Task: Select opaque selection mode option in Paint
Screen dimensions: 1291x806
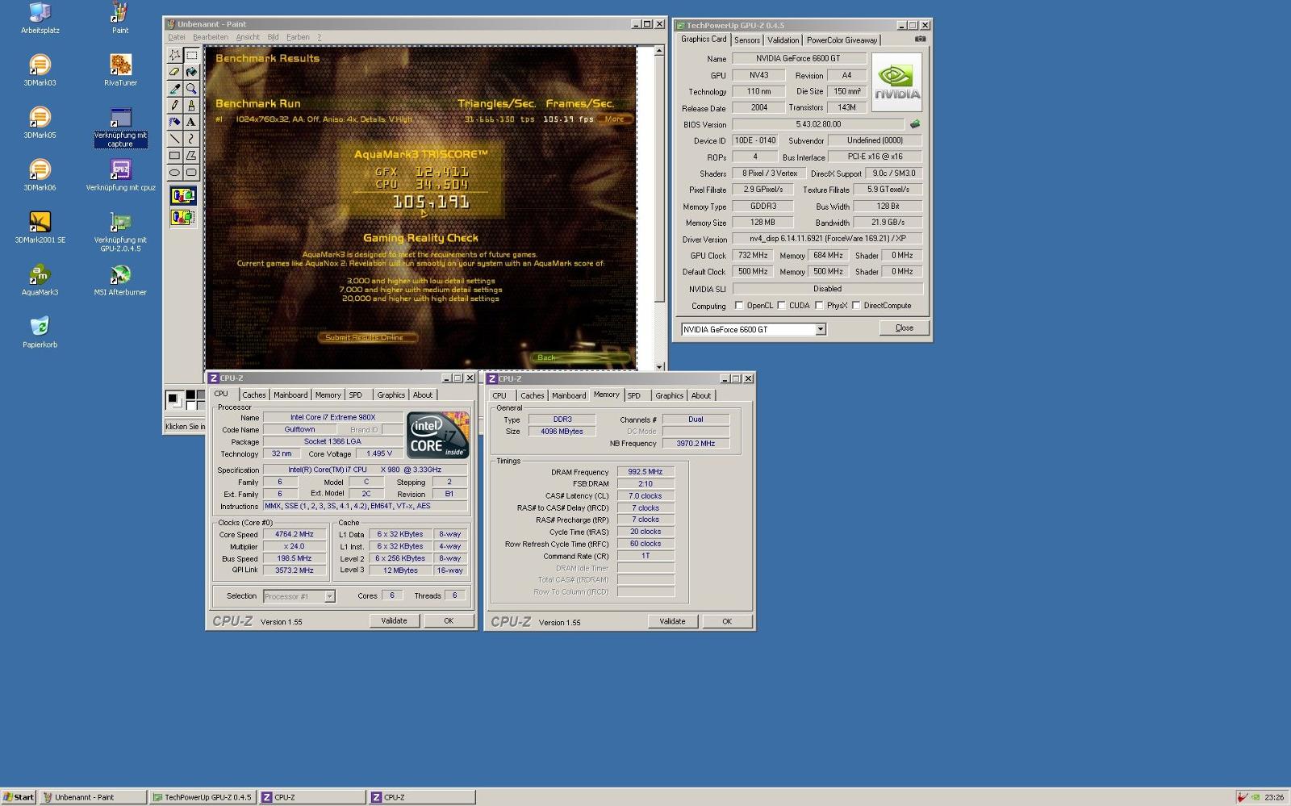Action: coord(183,196)
